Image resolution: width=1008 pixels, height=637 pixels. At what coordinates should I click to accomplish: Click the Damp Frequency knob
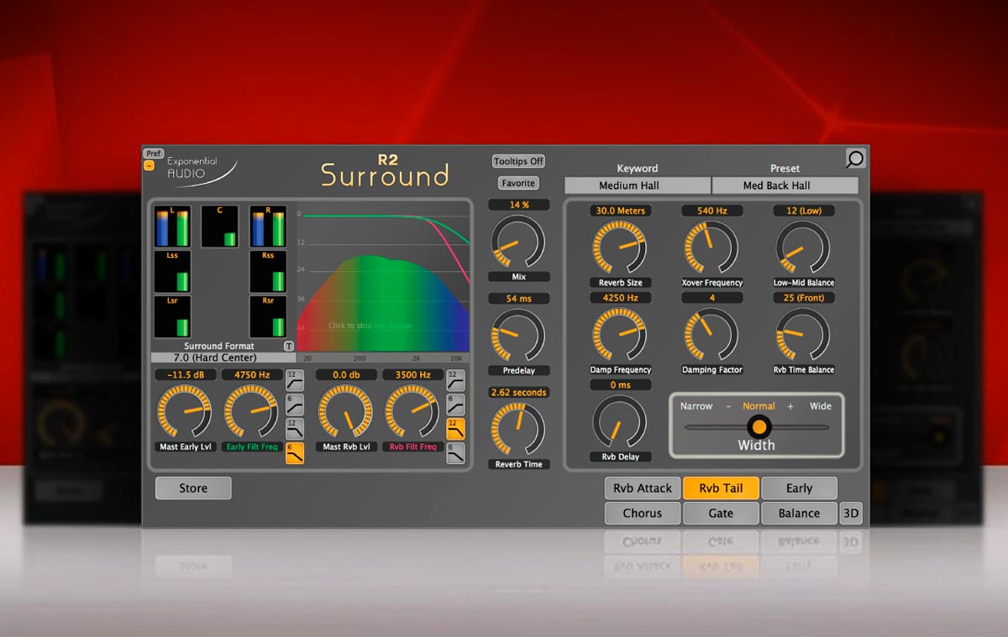coord(620,335)
